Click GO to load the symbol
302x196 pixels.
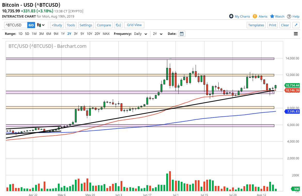31,25
